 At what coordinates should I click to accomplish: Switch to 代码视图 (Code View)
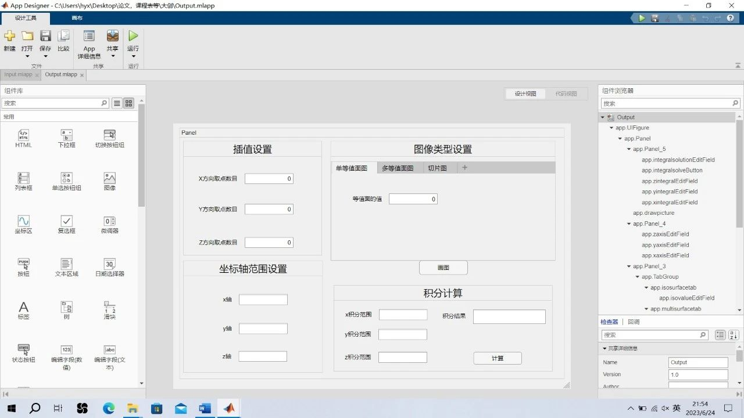point(566,93)
